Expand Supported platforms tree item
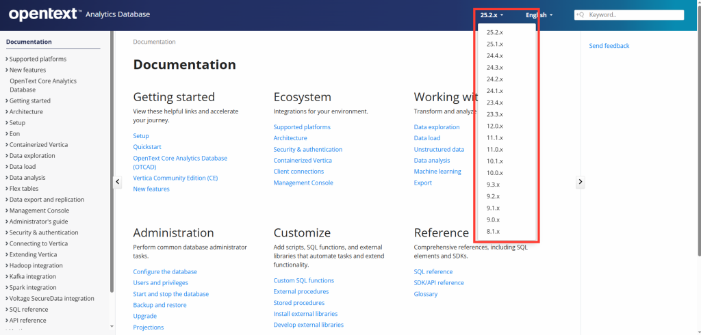Image resolution: width=701 pixels, height=335 pixels. coord(7,59)
